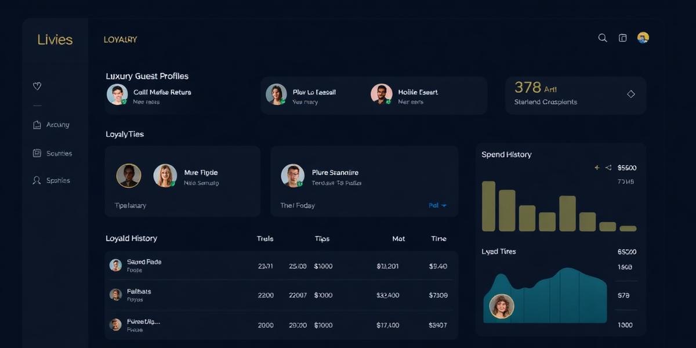Click the Starlend Crasplents label
Screen dimensions: 696x348
point(546,102)
